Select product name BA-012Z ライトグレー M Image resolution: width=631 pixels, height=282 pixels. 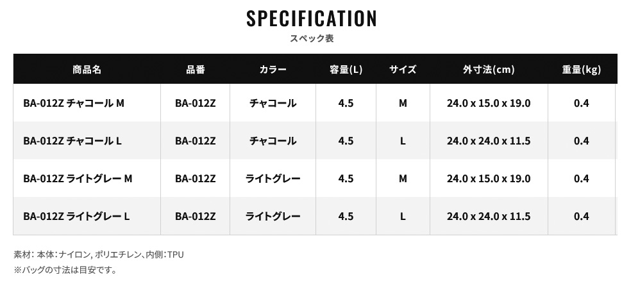(x=77, y=179)
